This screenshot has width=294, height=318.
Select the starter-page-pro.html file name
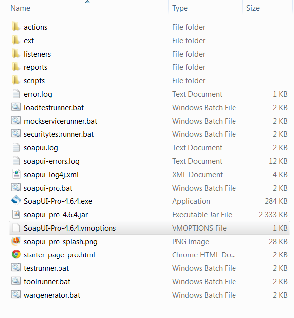59,255
